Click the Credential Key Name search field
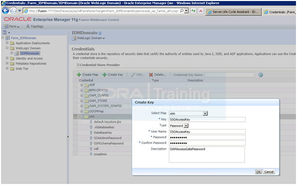Screen dimensions: 297x185 click(x=229, y=75)
